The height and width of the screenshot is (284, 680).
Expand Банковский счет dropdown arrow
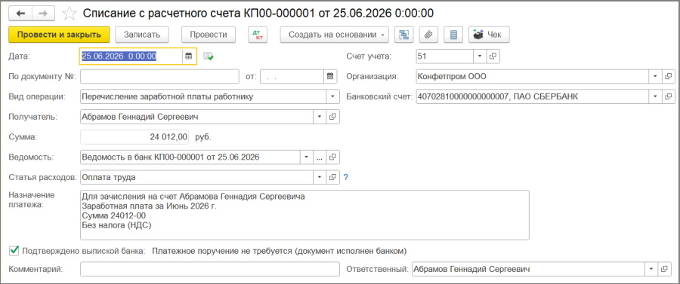(655, 96)
